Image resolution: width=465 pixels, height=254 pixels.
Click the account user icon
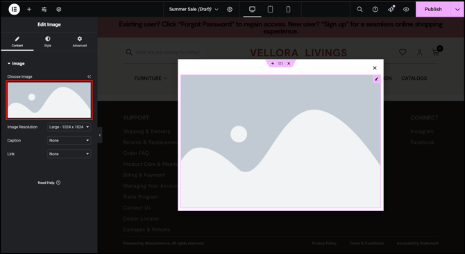click(419, 53)
